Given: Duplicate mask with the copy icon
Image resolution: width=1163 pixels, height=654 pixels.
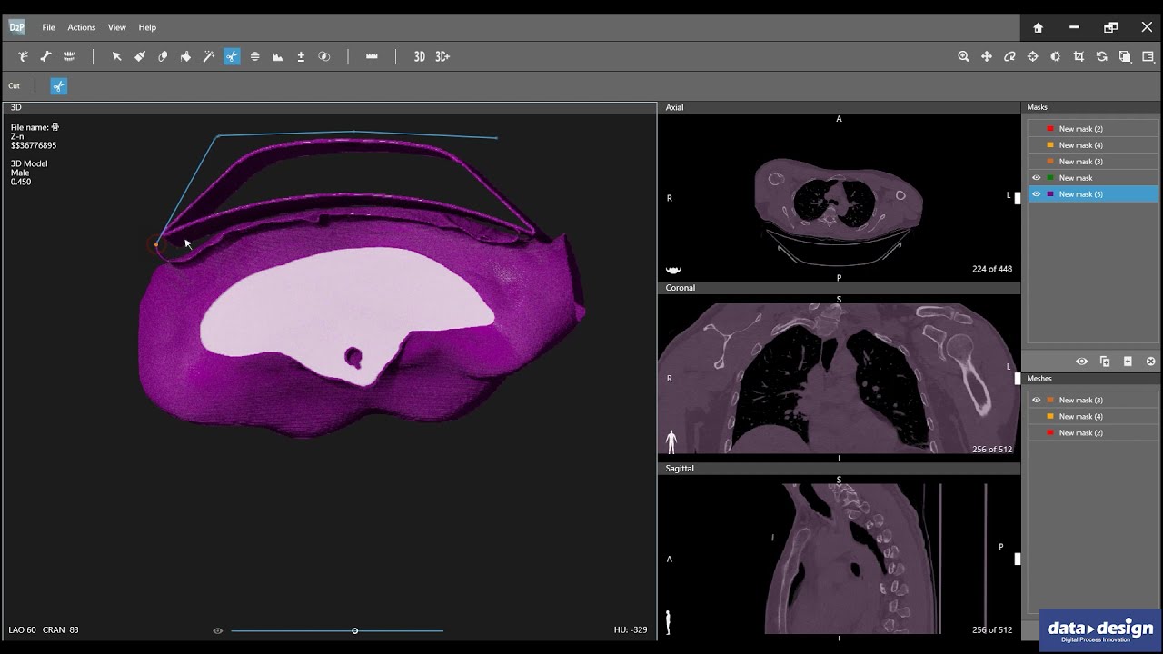Looking at the screenshot, I should [x=1105, y=362].
